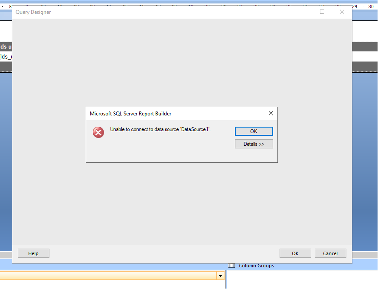Close the Report Builder error dialog
This screenshot has width=378, height=289.
click(x=271, y=113)
